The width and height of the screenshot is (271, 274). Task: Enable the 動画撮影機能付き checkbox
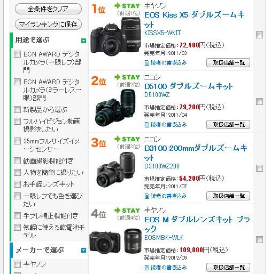[17, 160]
